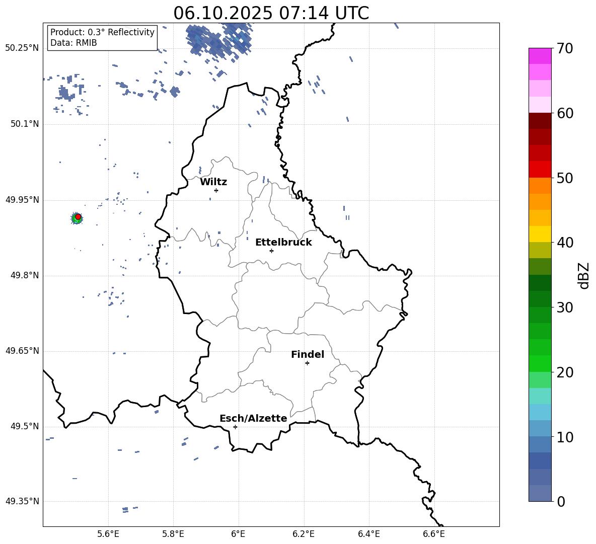Click the magenta color band near 70 dBZ
This screenshot has width=596, height=544.
pyautogui.click(x=540, y=56)
